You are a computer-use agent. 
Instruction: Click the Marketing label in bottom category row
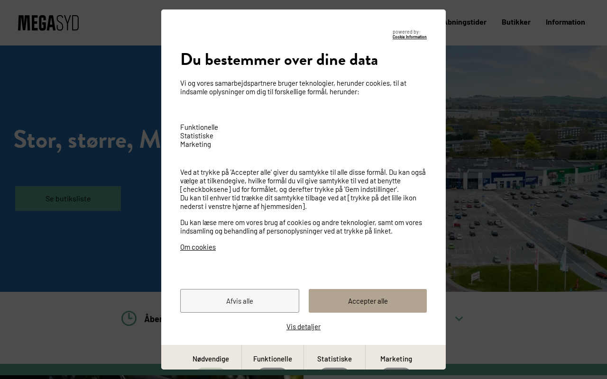[396, 359]
